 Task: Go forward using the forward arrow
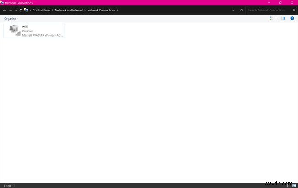(11, 10)
